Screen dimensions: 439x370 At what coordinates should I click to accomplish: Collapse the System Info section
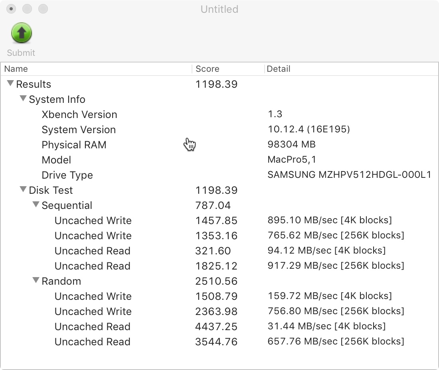pos(24,99)
